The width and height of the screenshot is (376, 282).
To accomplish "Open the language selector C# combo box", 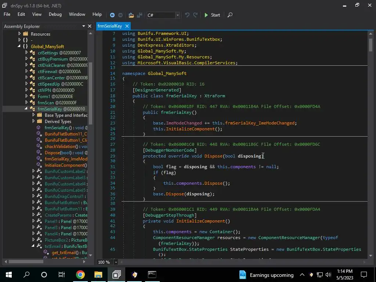I will point(163,15).
